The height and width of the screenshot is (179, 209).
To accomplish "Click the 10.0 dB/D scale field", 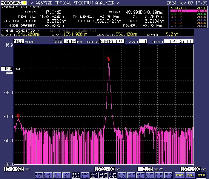I will (19, 41).
